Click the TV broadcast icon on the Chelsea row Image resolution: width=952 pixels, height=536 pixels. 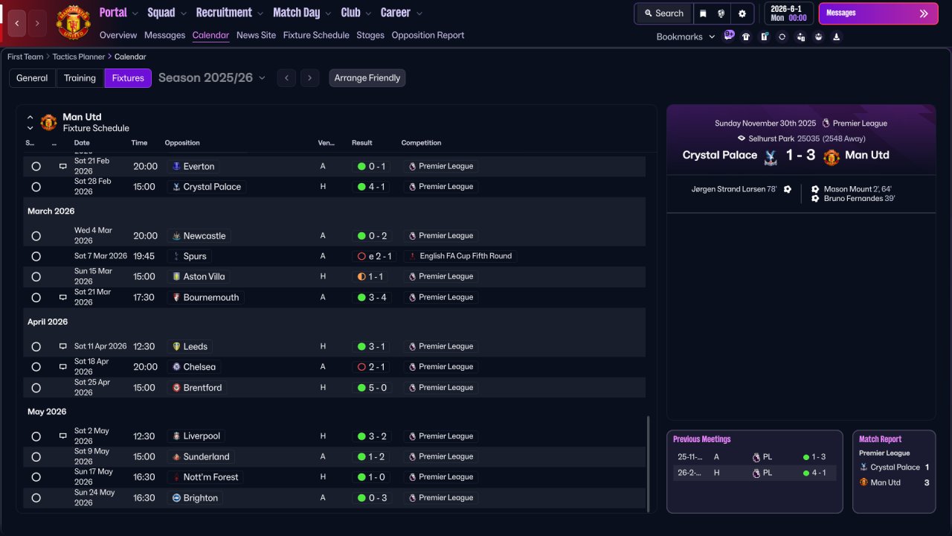click(x=62, y=367)
